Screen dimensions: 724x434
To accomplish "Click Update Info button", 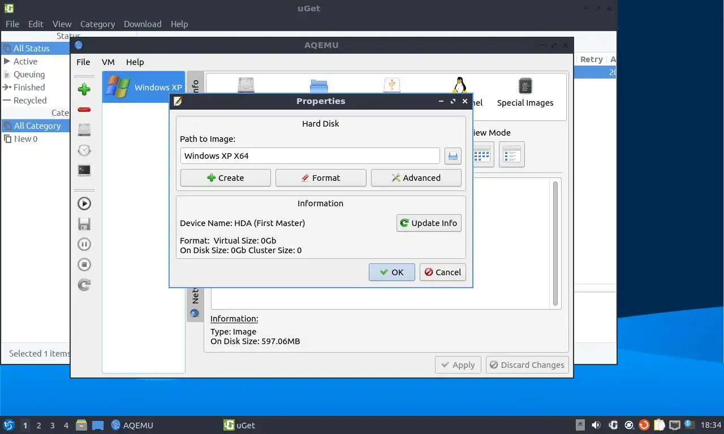I will point(429,223).
